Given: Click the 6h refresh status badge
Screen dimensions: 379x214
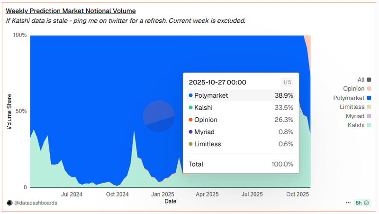Looking at the screenshot, I should (x=362, y=203).
